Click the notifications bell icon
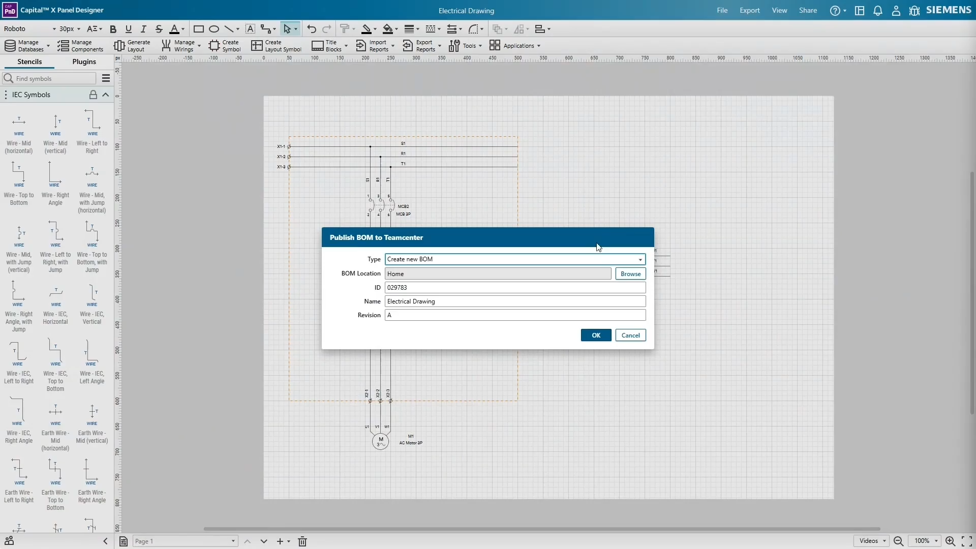976x549 pixels. pyautogui.click(x=878, y=10)
